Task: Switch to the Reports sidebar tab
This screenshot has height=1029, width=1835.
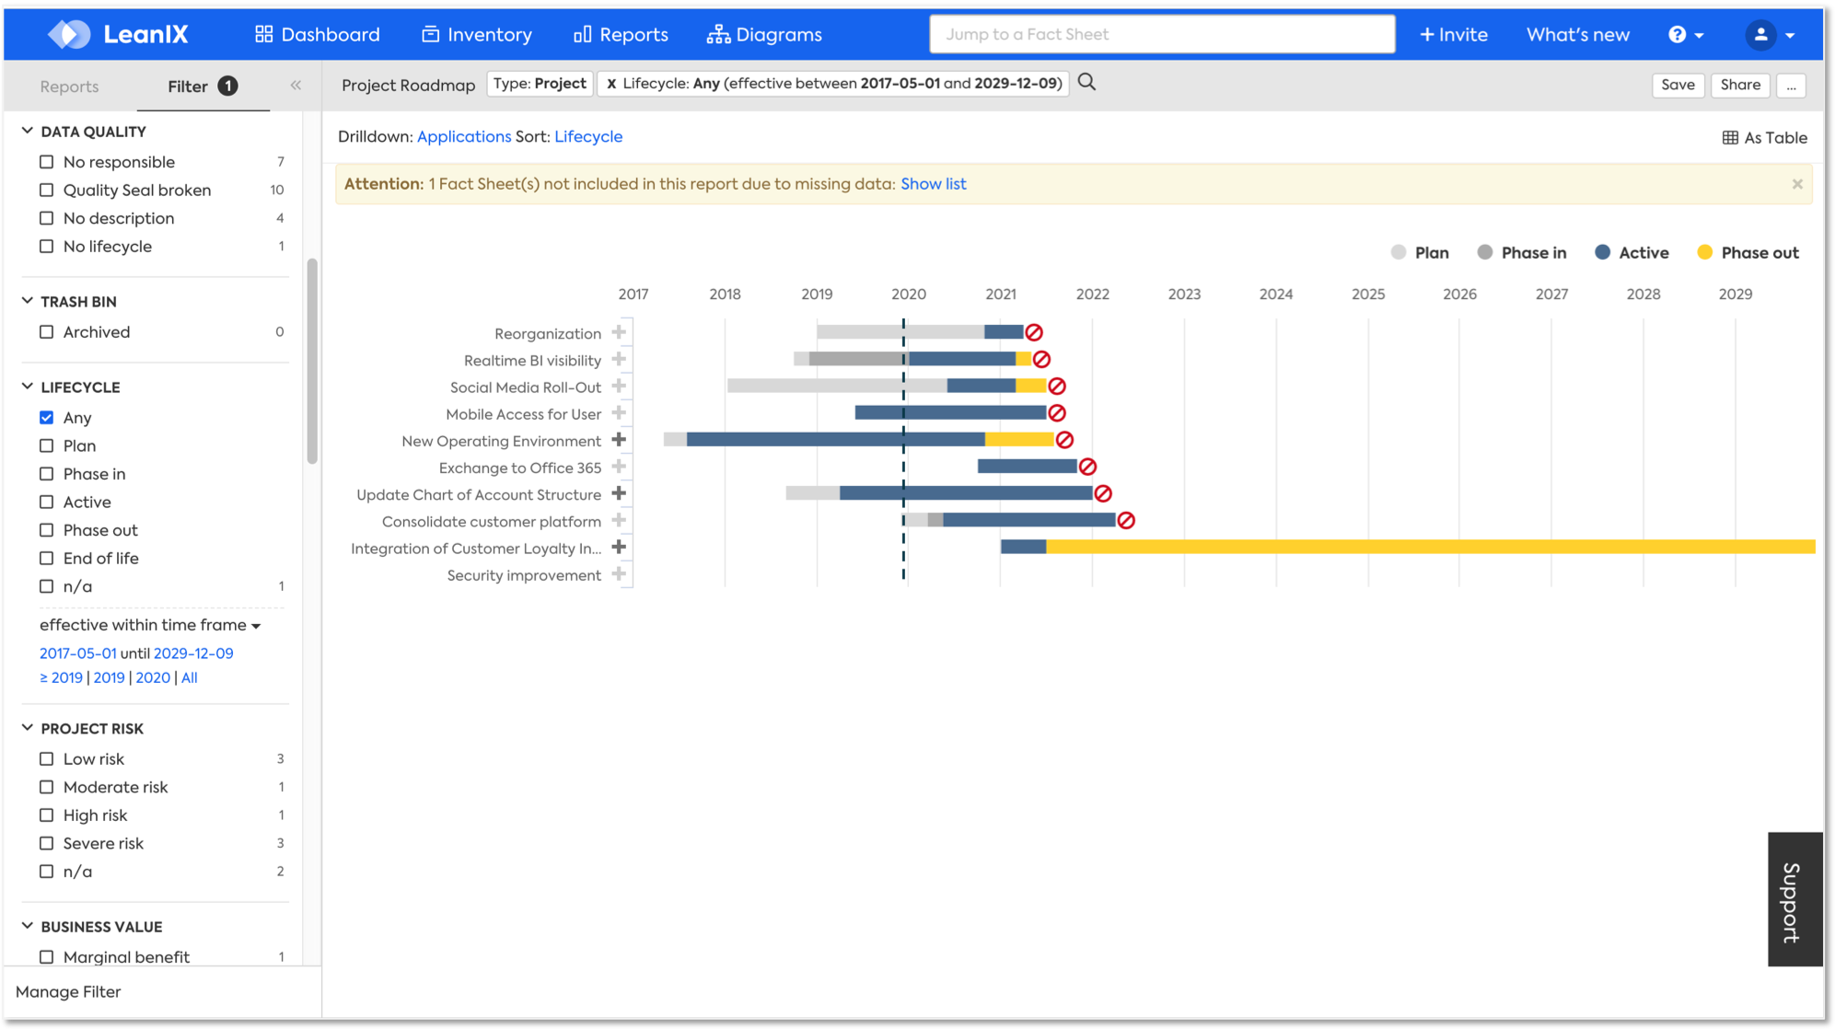Action: [69, 87]
